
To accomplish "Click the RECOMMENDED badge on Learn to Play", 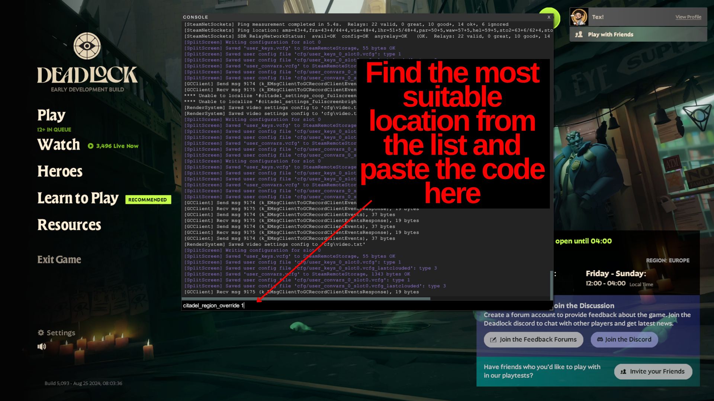I will click(147, 200).
